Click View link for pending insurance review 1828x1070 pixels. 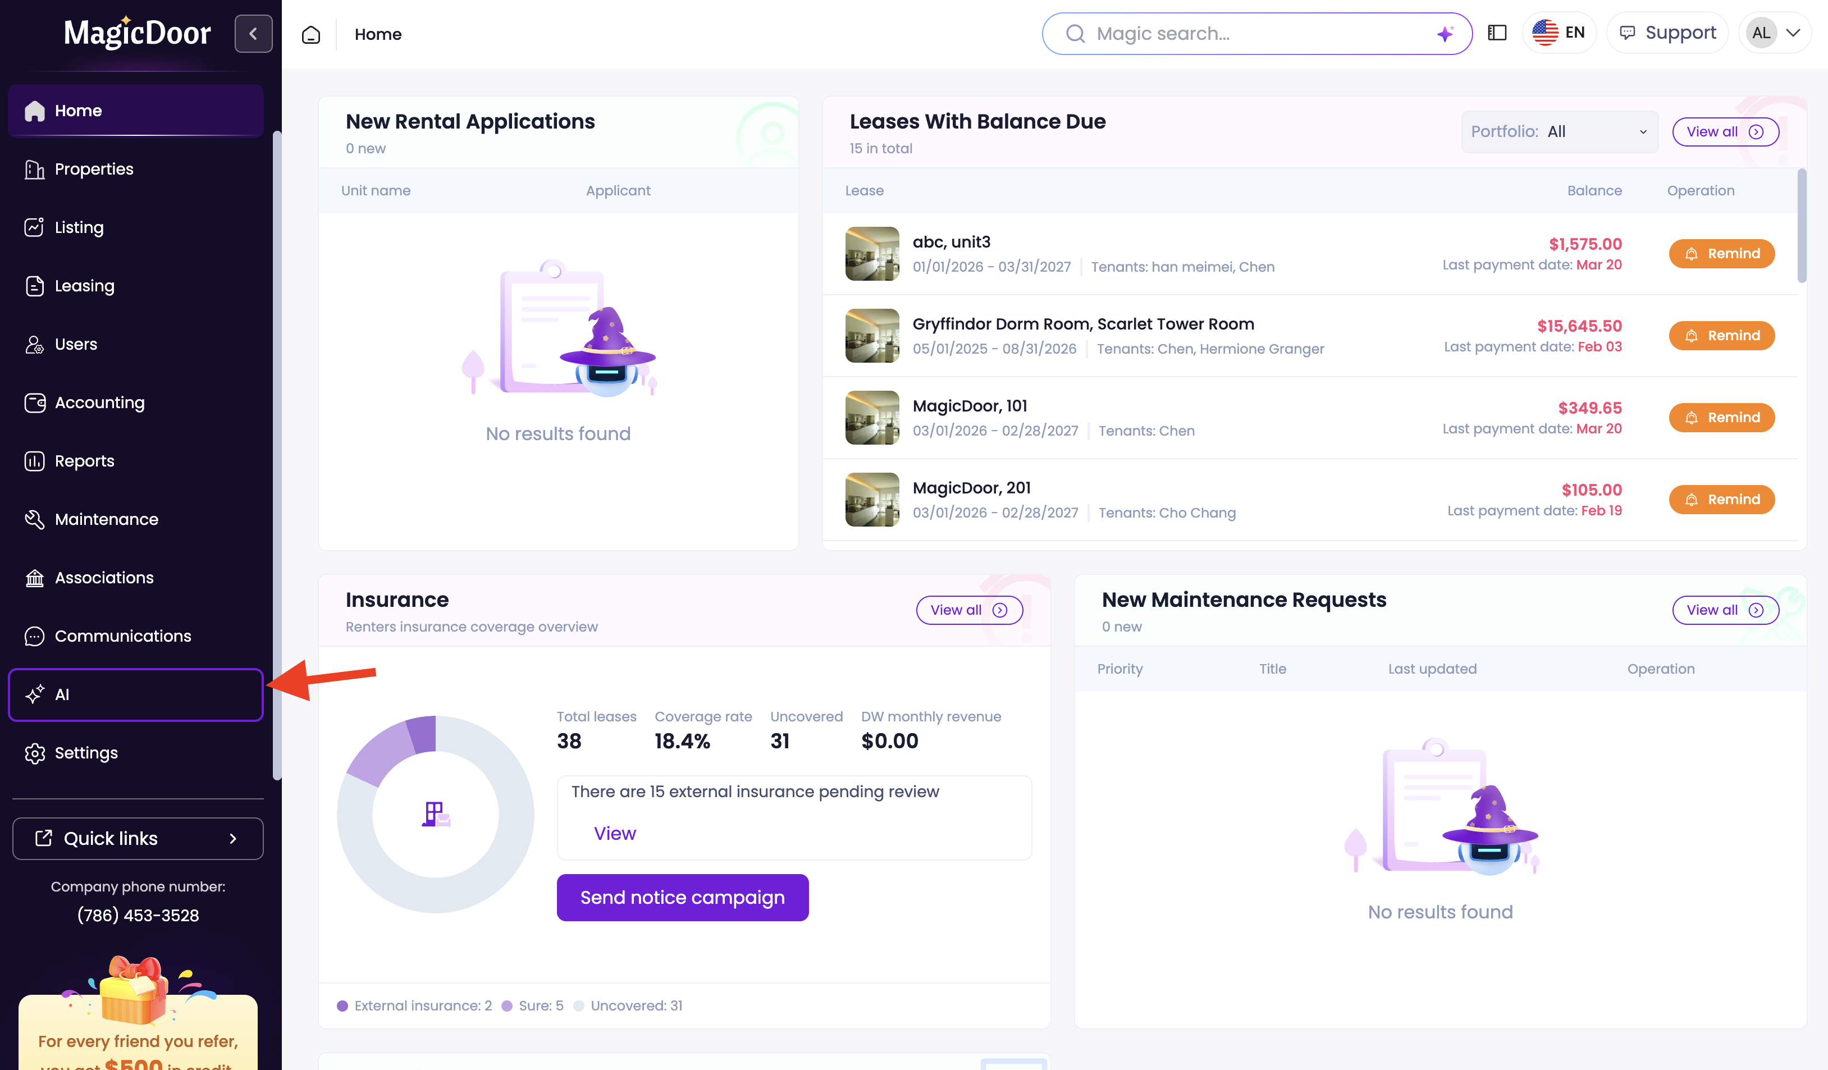pos(614,834)
